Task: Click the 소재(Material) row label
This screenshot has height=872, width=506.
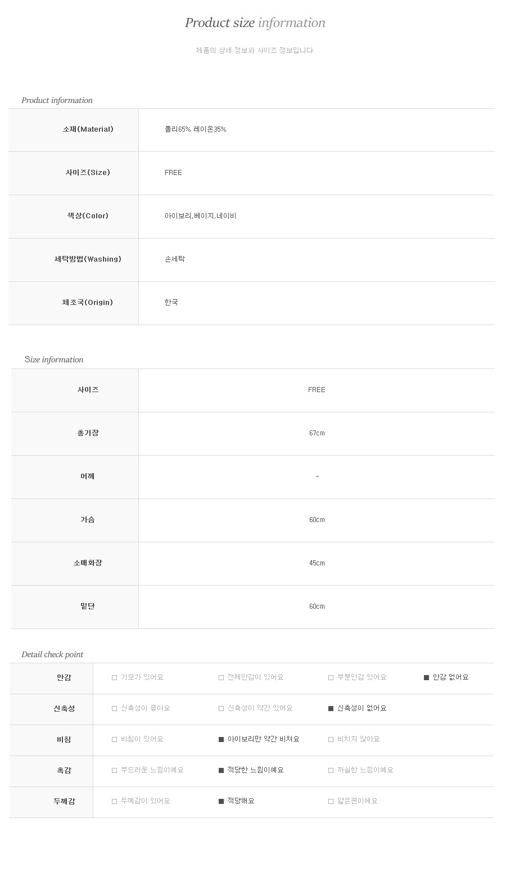Action: tap(88, 129)
